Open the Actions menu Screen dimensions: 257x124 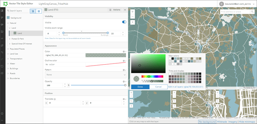tap(115, 10)
